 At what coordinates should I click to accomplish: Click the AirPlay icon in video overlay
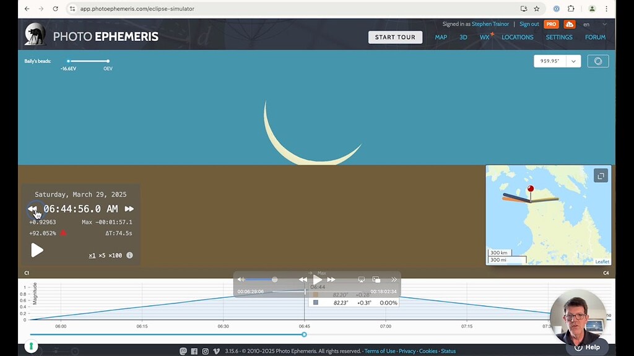(362, 279)
